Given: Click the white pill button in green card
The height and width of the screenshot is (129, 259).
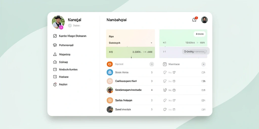Looking at the screenshot, I should [x=200, y=34].
